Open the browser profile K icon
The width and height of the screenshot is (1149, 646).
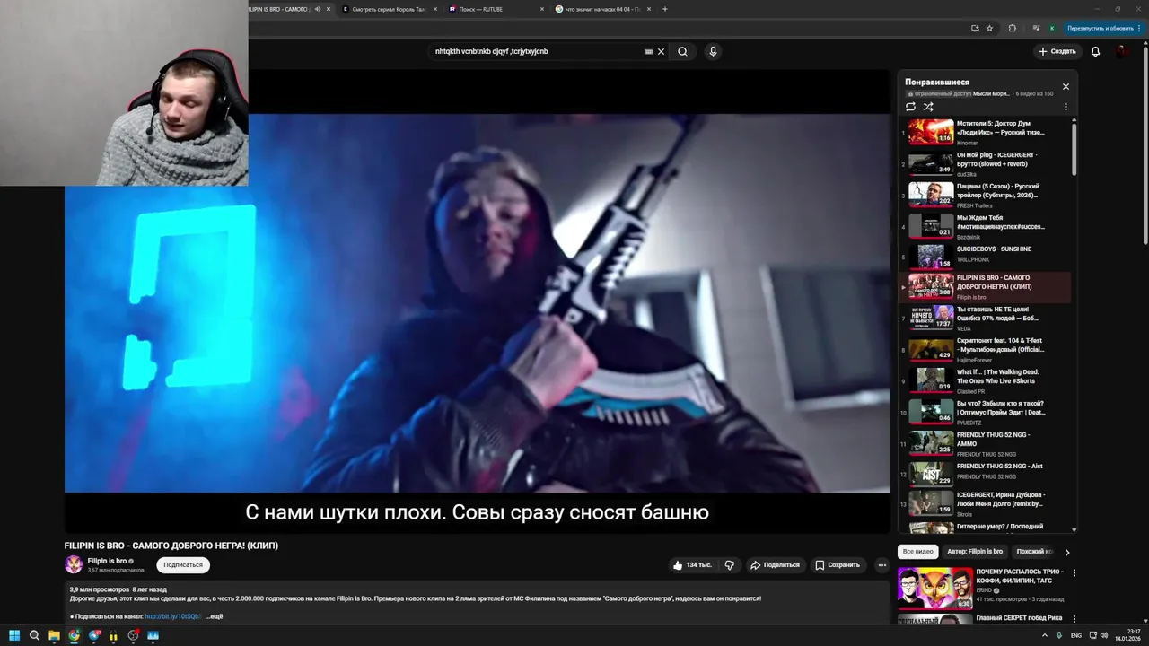pos(1052,28)
